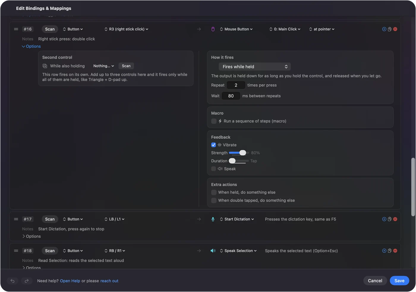Screen dimensions: 416x292
Task: Open the Start Dictation action dropdown
Action: [x=237, y=219]
